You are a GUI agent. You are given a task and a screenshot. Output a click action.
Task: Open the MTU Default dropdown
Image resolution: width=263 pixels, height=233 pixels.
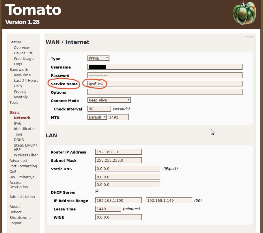point(97,117)
